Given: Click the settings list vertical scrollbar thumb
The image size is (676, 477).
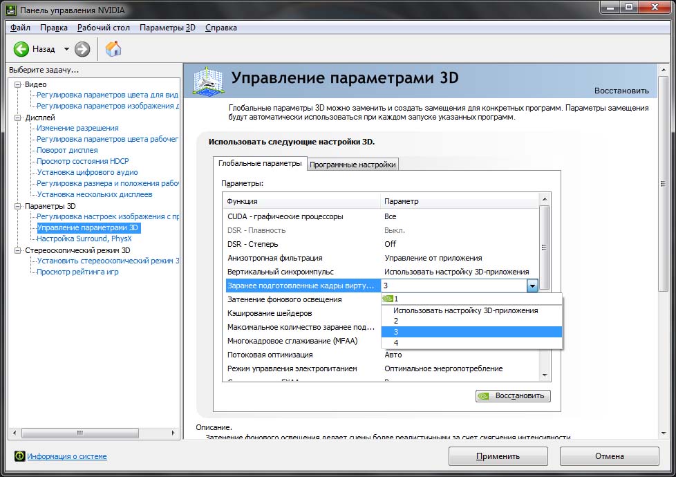Looking at the screenshot, I should click(545, 247).
